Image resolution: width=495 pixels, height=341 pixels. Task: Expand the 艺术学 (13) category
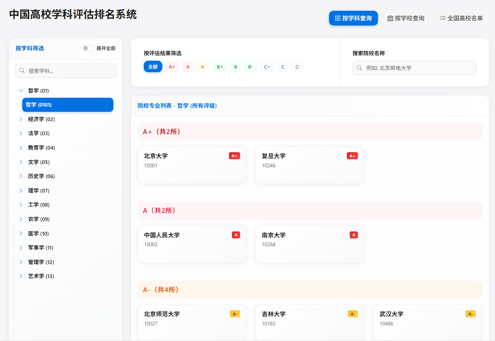click(21, 276)
